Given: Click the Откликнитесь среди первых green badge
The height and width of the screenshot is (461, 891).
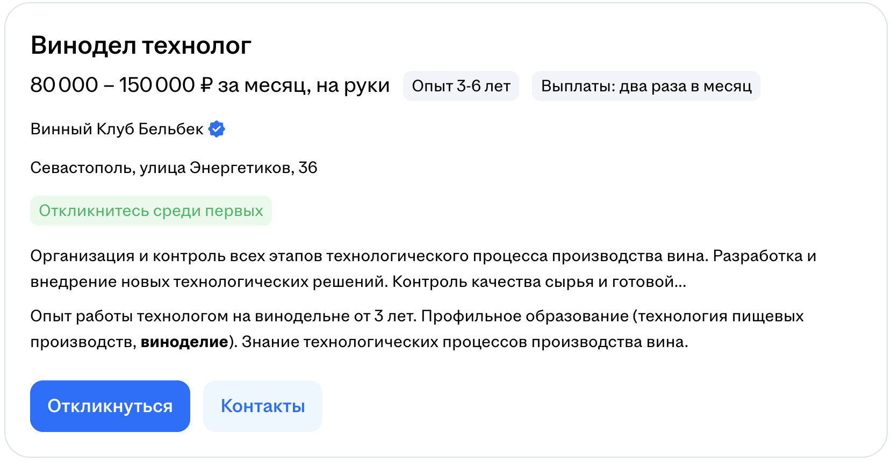Looking at the screenshot, I should click(x=151, y=211).
